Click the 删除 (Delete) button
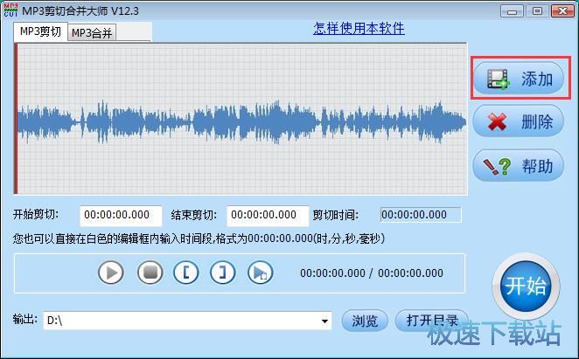Screen dimensions: 579x359 (x=519, y=121)
